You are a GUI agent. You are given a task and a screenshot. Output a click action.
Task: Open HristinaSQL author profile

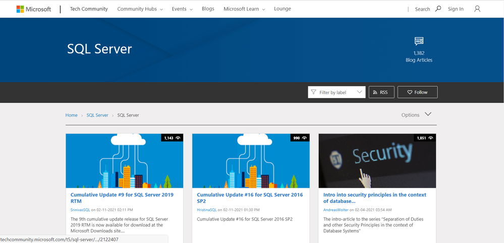click(207, 210)
